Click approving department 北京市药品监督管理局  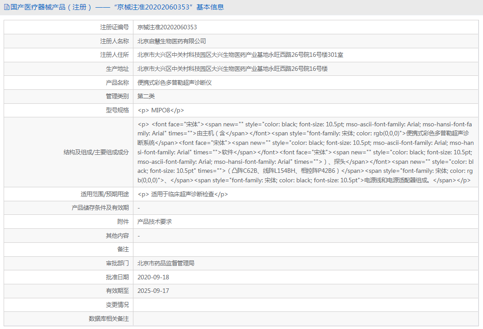166,263
